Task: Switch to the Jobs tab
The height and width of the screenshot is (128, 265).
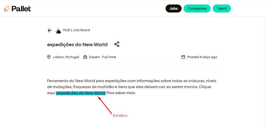Action: click(174, 8)
